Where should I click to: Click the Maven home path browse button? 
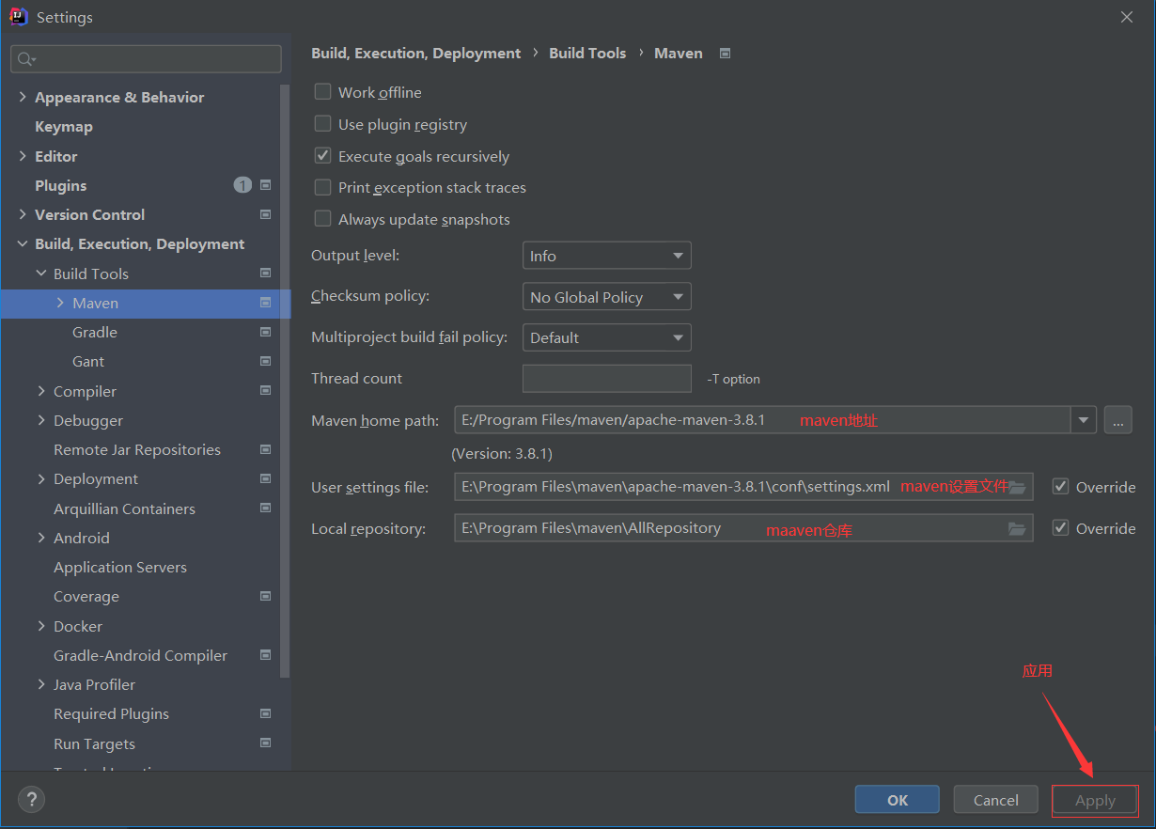tap(1117, 420)
